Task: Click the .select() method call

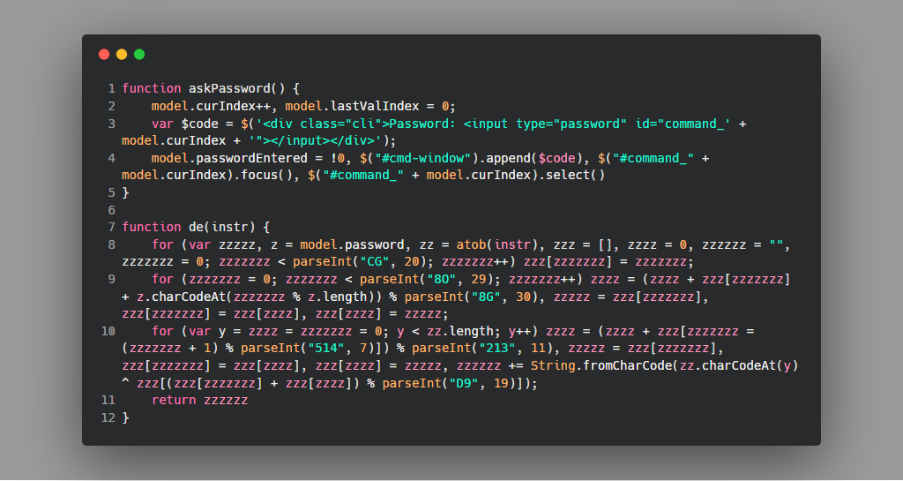Action: coord(571,175)
